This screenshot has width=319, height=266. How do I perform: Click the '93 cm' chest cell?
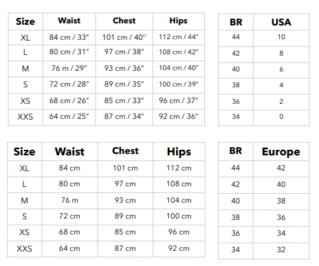(x=125, y=200)
